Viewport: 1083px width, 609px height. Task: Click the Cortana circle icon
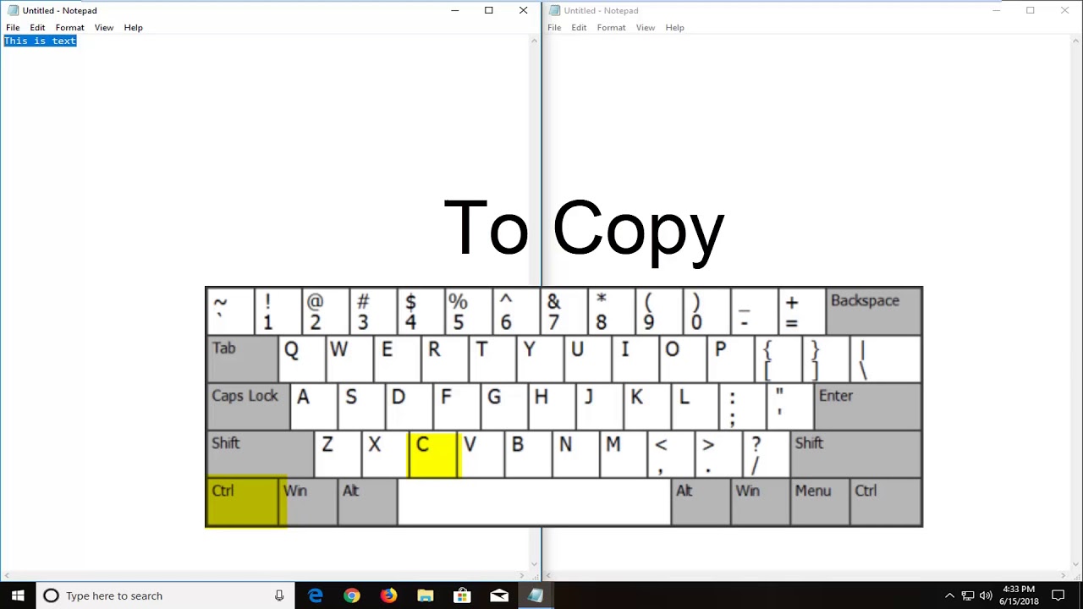click(51, 595)
